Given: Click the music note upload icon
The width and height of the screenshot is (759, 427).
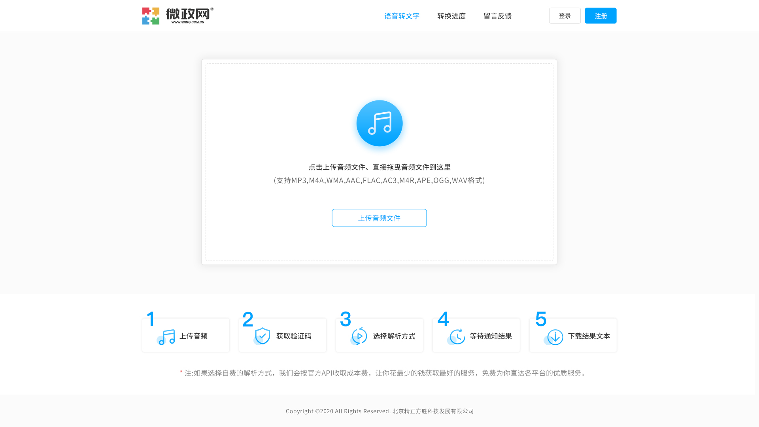Looking at the screenshot, I should pos(379,123).
